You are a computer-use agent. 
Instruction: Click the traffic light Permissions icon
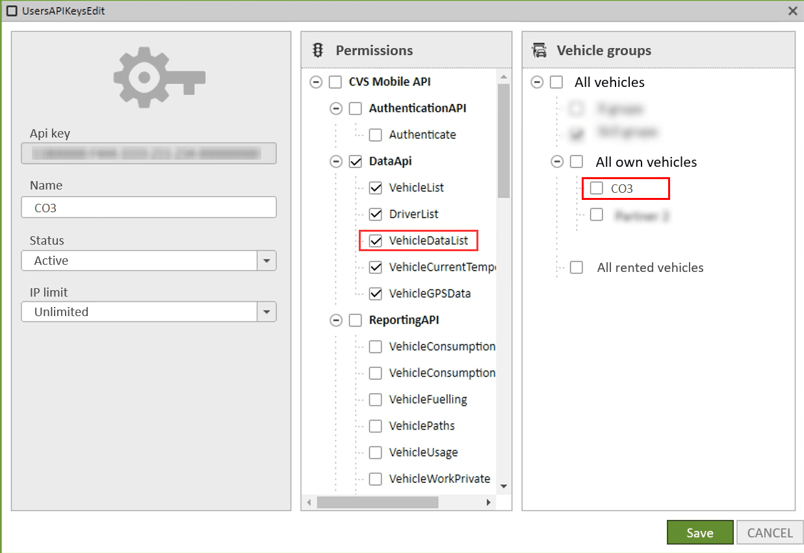318,51
